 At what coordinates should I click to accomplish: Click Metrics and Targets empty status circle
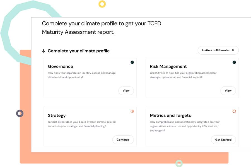tap(234, 111)
